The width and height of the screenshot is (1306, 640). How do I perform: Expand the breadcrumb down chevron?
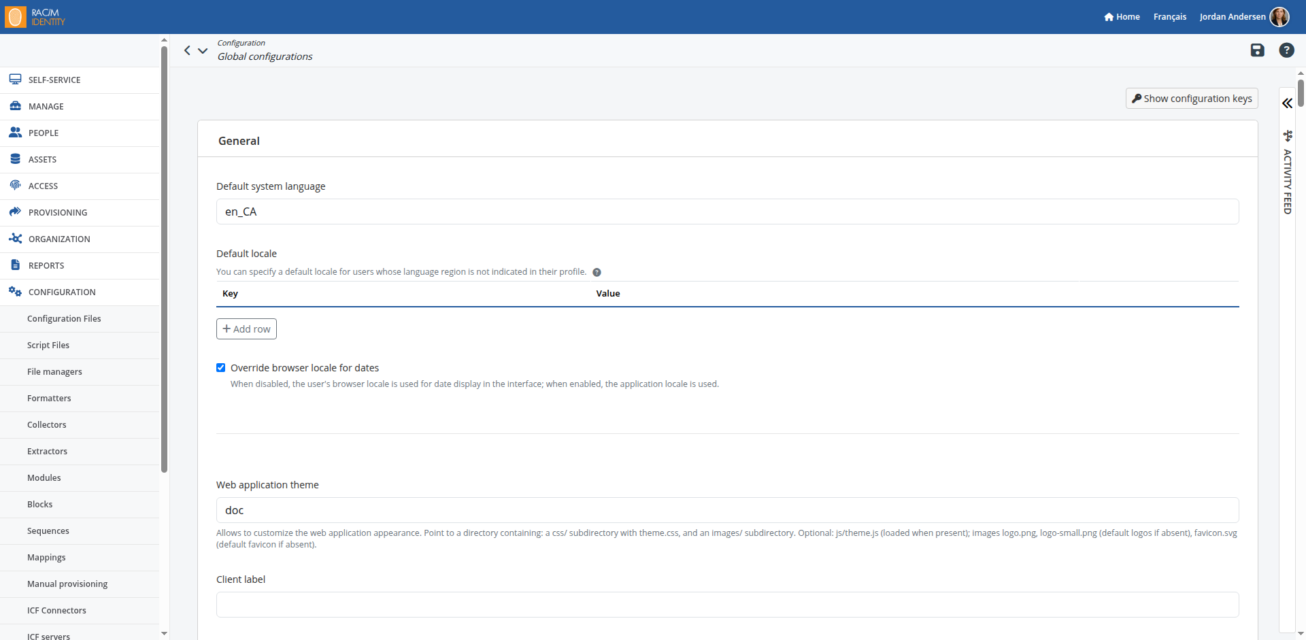pyautogui.click(x=203, y=50)
